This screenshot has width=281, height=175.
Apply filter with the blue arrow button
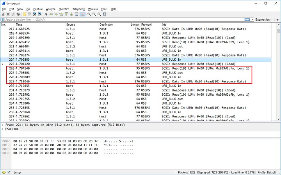[247, 20]
